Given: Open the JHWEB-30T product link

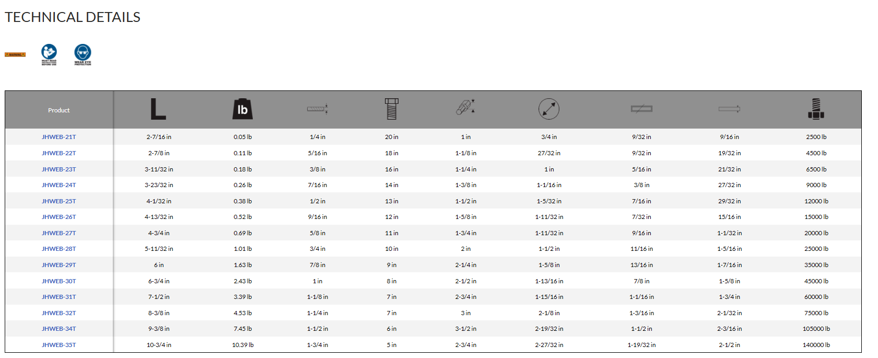Looking at the screenshot, I should point(59,281).
